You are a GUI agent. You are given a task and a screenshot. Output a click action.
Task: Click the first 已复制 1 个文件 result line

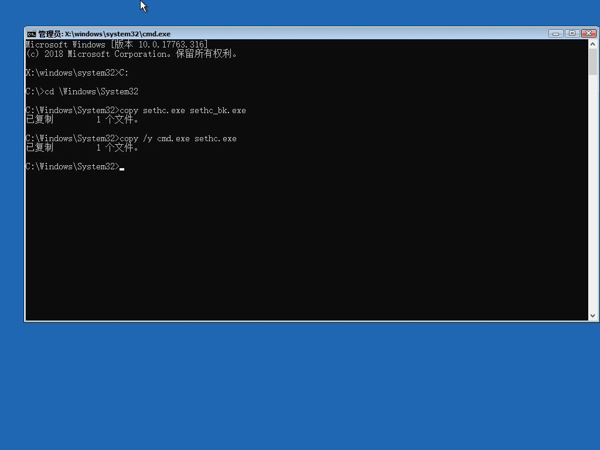click(82, 120)
